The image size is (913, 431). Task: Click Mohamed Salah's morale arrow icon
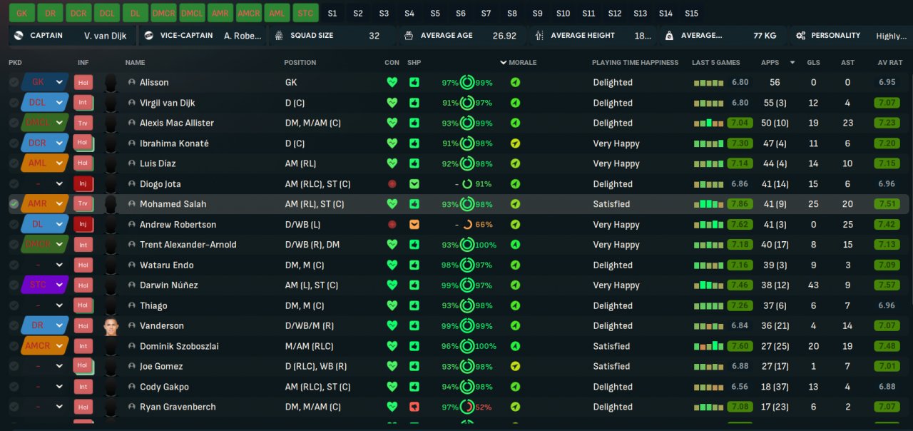[515, 204]
